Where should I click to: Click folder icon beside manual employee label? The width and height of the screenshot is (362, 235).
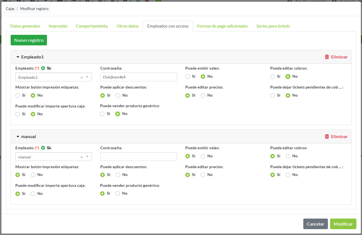point(49,148)
